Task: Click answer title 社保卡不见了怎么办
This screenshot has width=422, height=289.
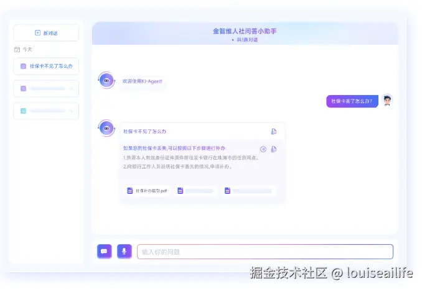Action: (145, 132)
